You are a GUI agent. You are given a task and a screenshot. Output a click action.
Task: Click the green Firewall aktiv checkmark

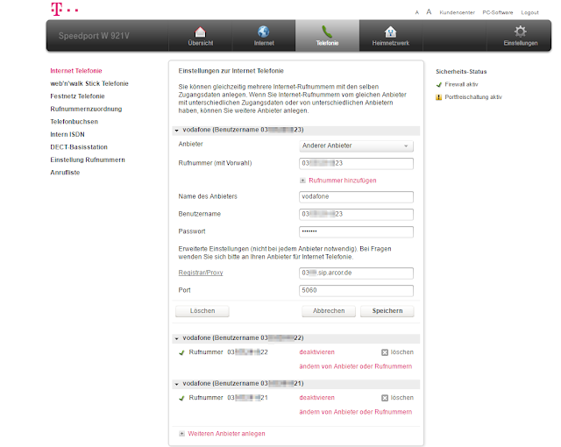click(439, 85)
